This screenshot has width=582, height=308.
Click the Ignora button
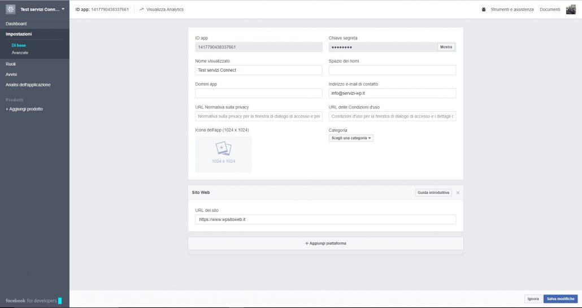tap(533, 299)
